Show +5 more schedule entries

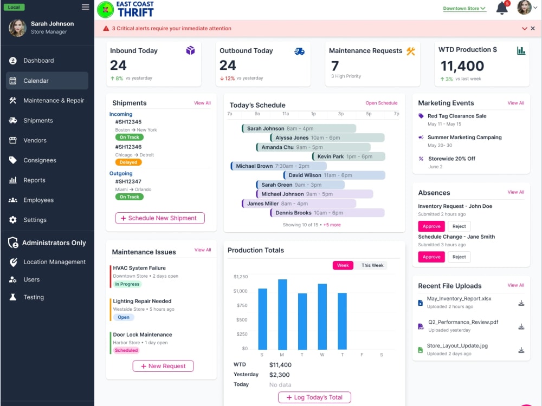(332, 225)
